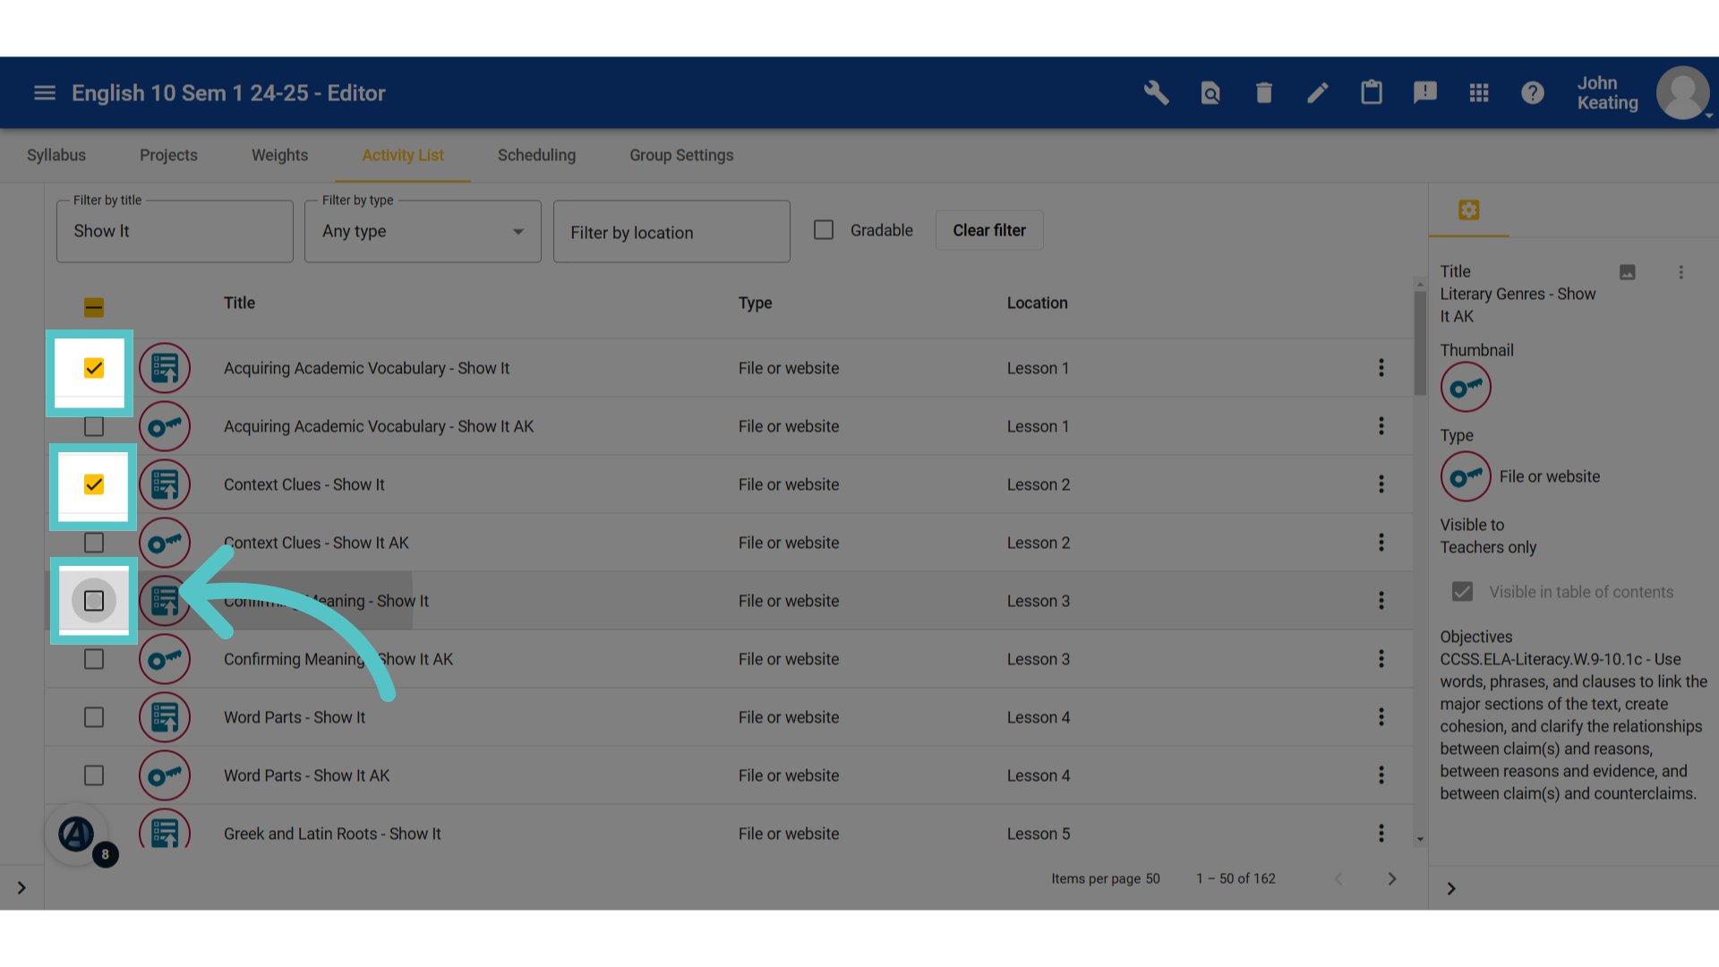
Task: Open the apps grid icon
Action: (1478, 93)
